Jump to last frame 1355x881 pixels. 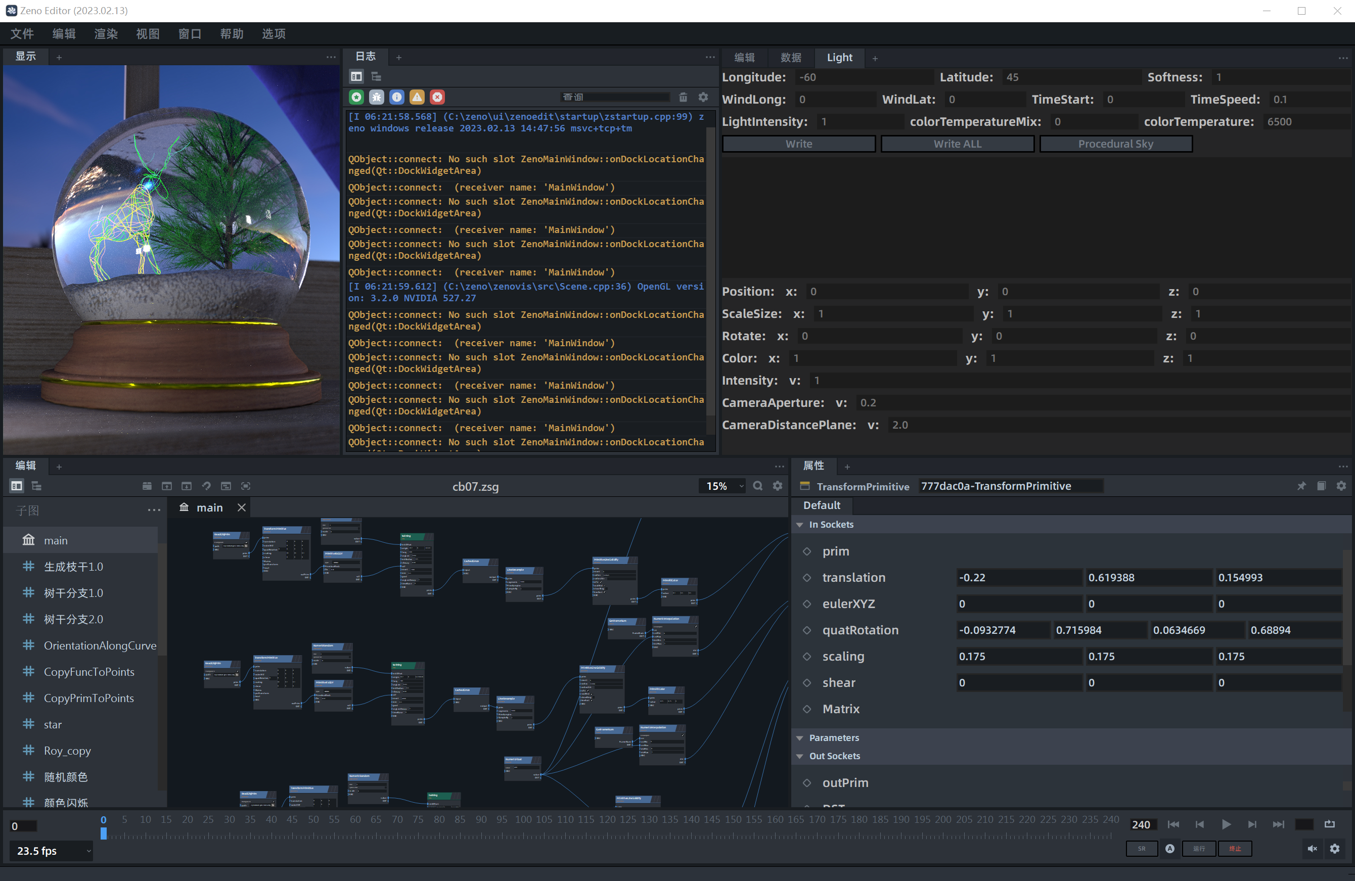pos(1278,824)
